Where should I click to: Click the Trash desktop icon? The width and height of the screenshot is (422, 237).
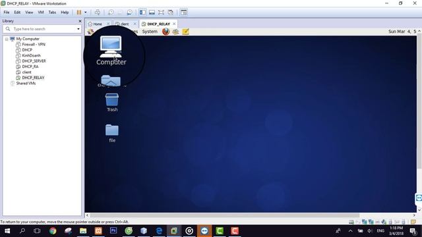(x=112, y=103)
